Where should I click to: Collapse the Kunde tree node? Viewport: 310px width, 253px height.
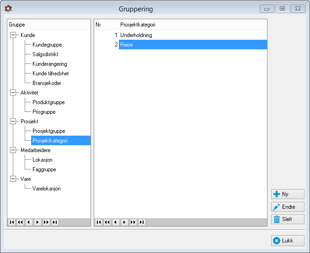[x=13, y=35]
